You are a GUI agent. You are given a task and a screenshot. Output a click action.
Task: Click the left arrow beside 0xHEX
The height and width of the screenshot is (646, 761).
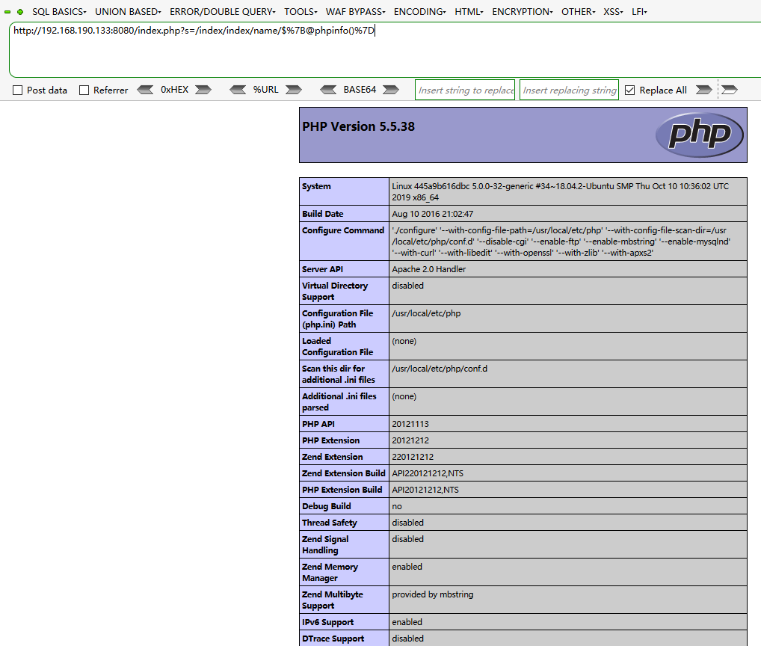pos(145,90)
